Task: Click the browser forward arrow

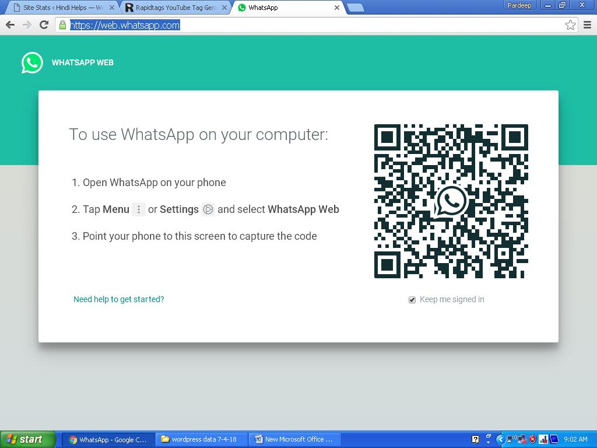Action: pos(27,25)
